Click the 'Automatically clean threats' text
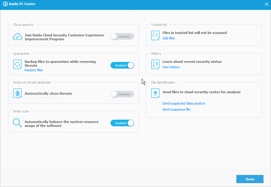 [x=48, y=93]
